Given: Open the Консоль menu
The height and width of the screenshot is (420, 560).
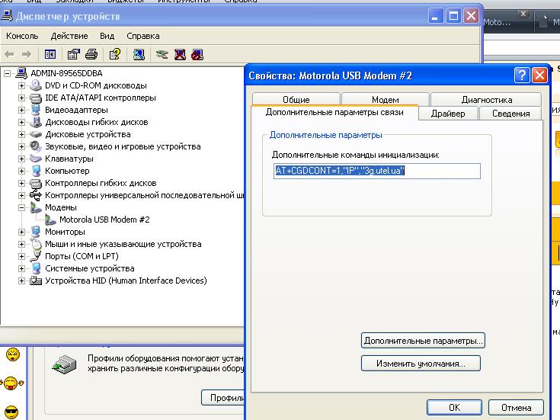Looking at the screenshot, I should 22,36.
